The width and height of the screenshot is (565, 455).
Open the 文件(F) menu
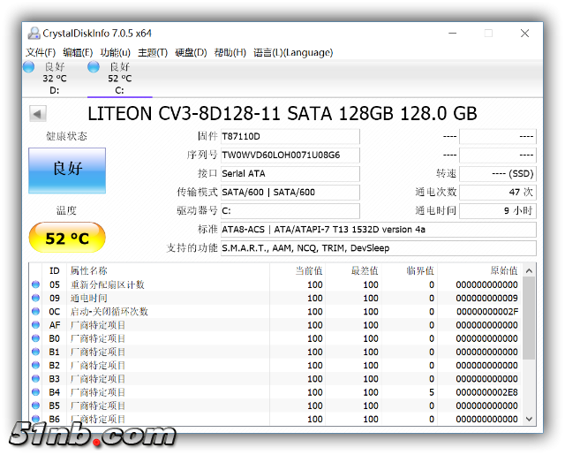click(x=41, y=52)
